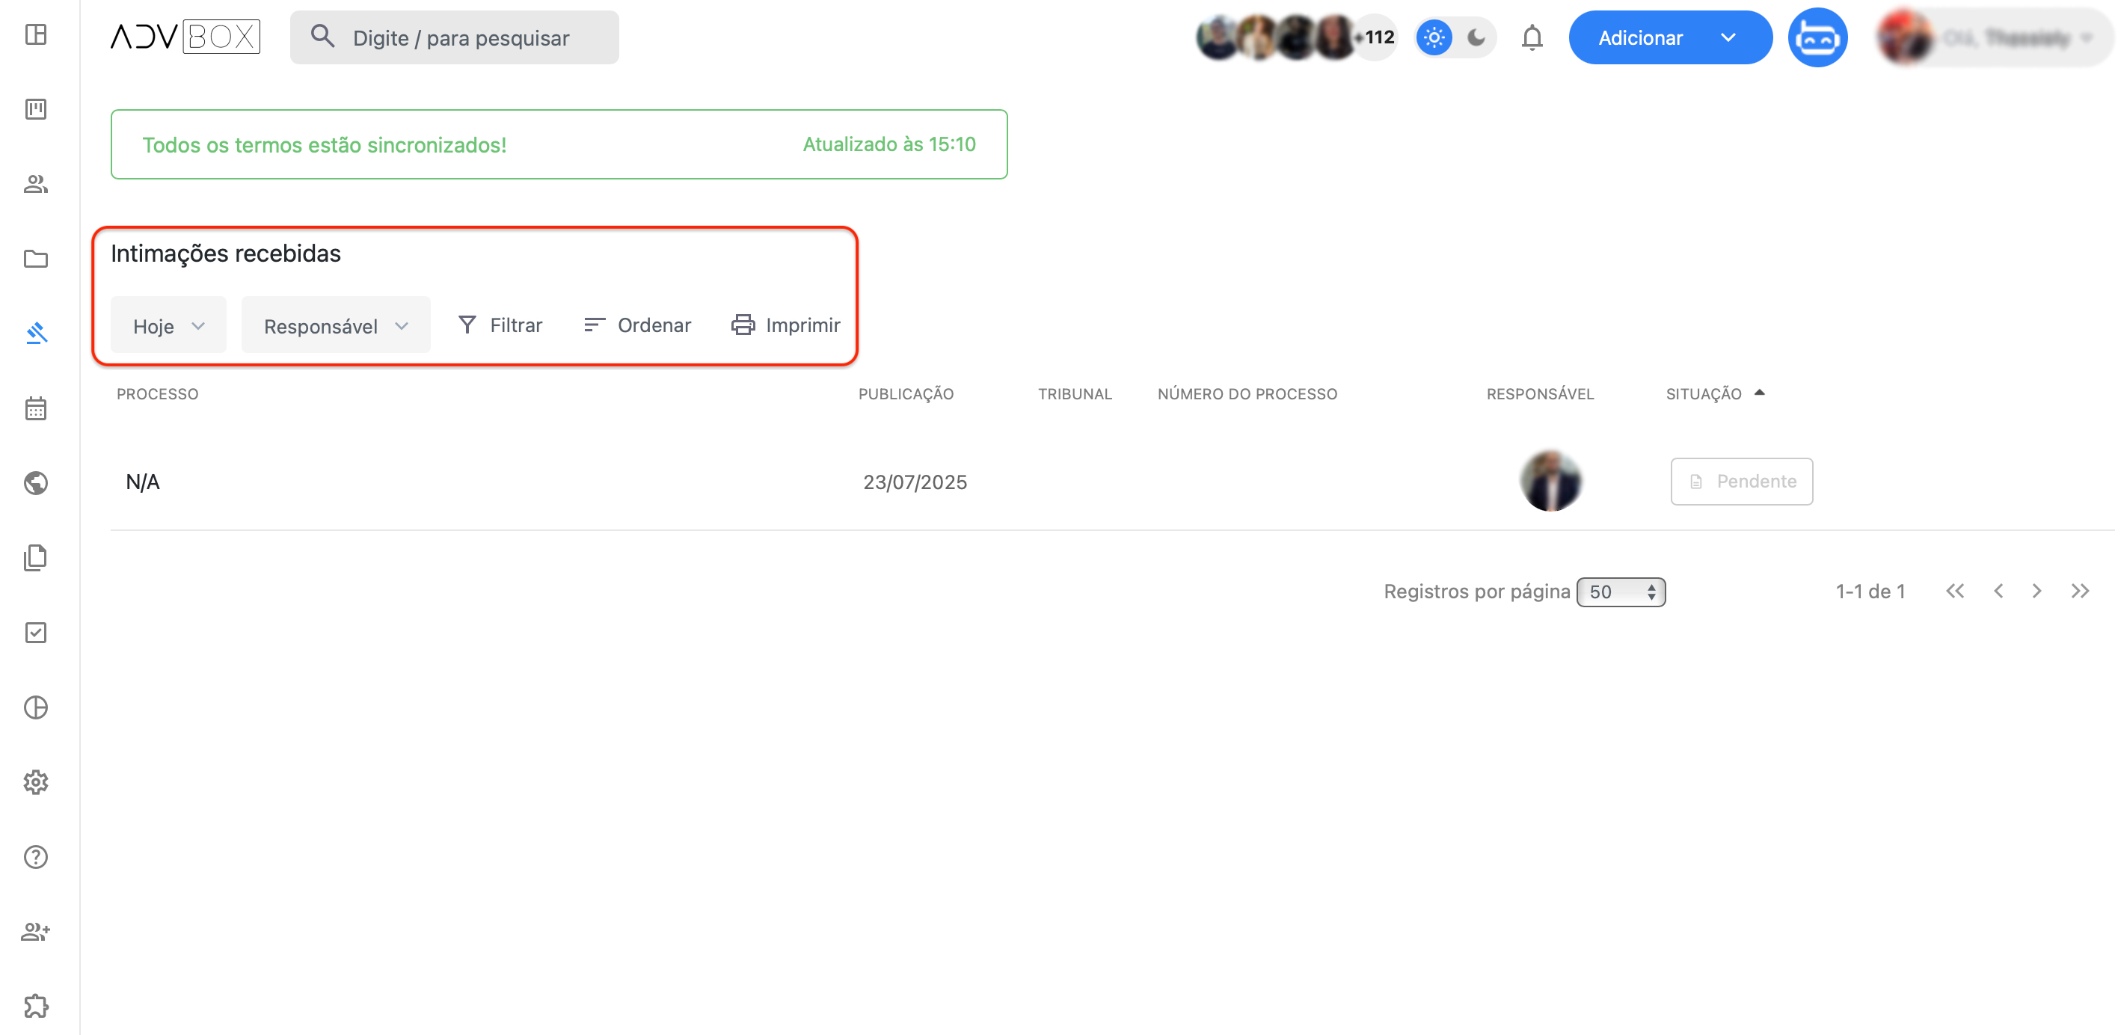The height and width of the screenshot is (1035, 2121).
Task: Click the 23/07/2025 publication date
Action: tap(915, 482)
